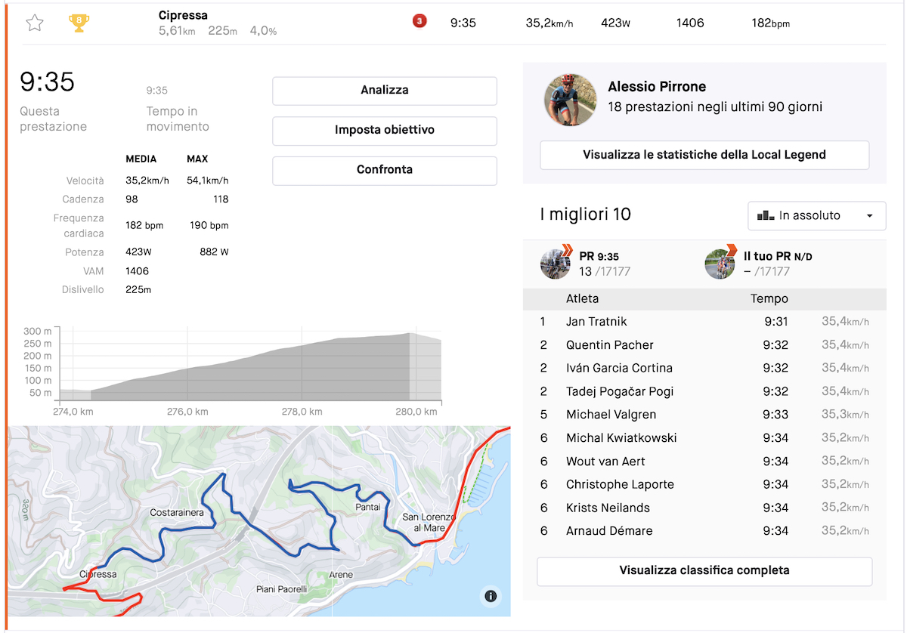Viewport: 907px width, 633px height.
Task: Click the Analizza button
Action: coord(385,91)
